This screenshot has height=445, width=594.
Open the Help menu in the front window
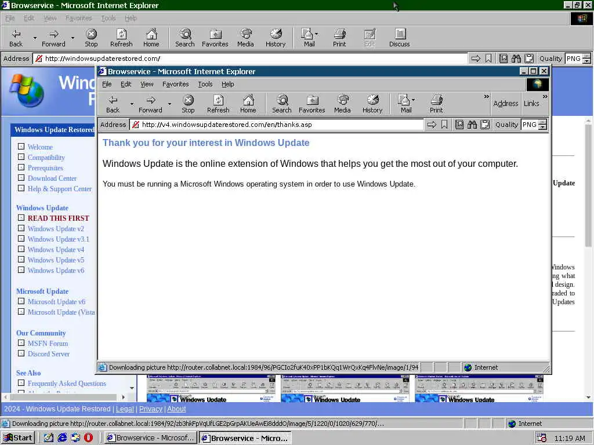[227, 84]
